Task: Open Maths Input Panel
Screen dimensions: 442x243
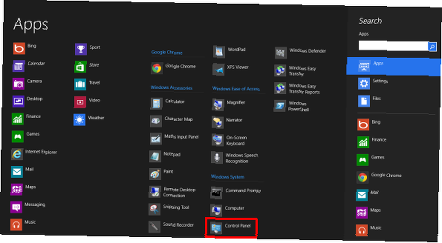Action: (x=174, y=138)
